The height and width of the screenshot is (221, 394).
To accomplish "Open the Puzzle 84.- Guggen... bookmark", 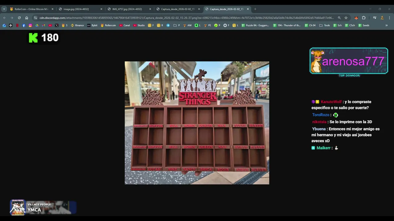I will 255,25.
